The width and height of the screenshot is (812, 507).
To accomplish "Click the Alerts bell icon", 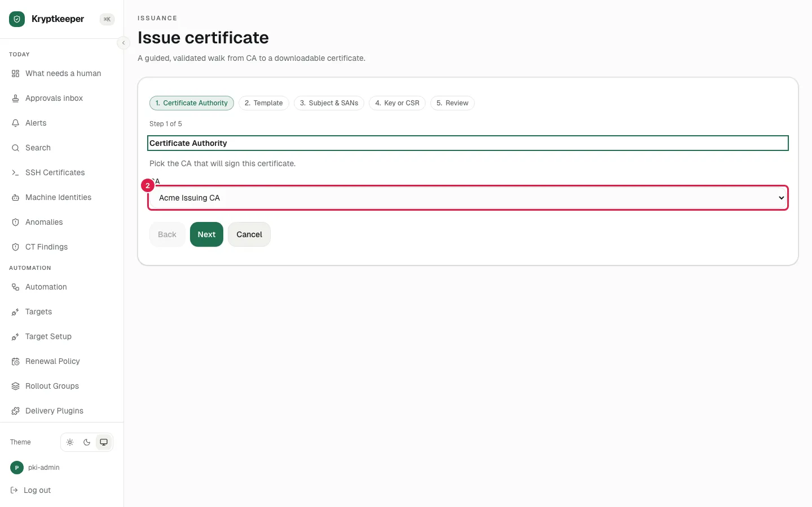I will click(15, 123).
